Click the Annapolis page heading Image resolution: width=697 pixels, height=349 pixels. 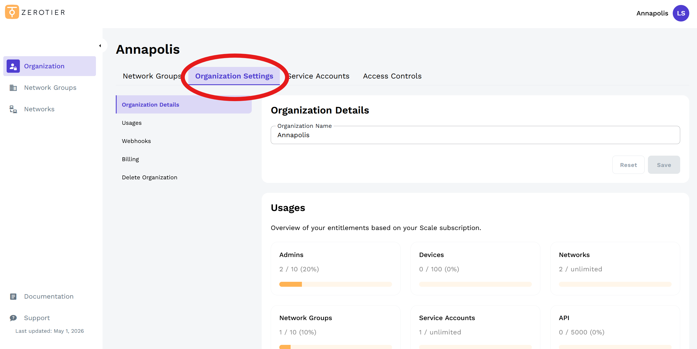click(x=148, y=50)
